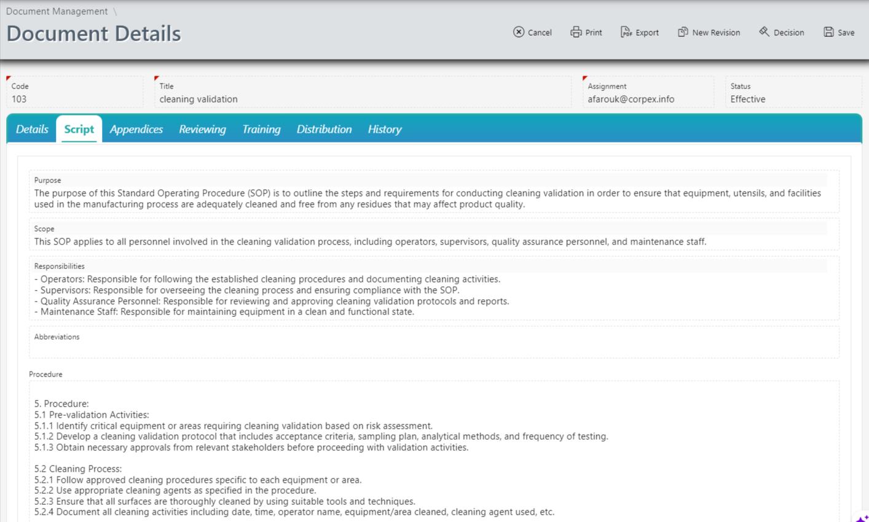
Task: Go to the Training tab
Action: (x=261, y=129)
